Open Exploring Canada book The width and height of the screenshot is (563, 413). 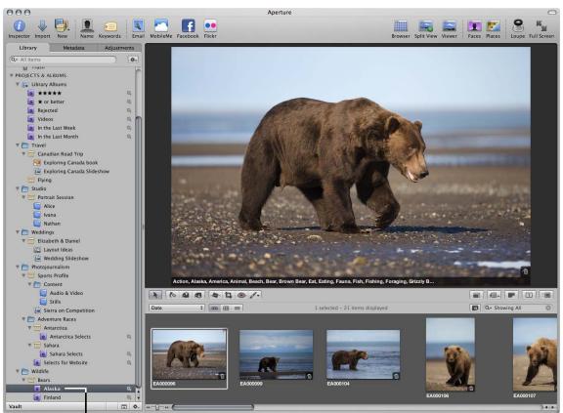[70, 163]
